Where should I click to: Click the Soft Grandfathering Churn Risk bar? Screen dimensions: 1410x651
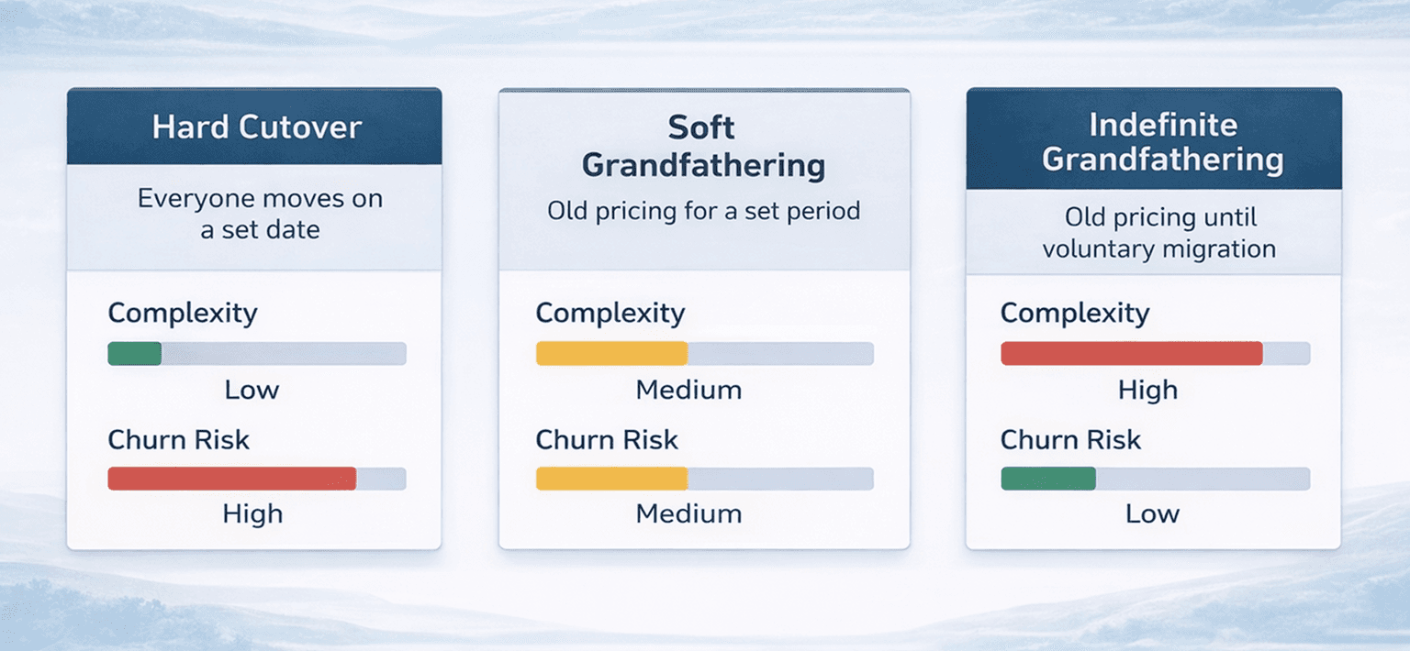tap(611, 479)
